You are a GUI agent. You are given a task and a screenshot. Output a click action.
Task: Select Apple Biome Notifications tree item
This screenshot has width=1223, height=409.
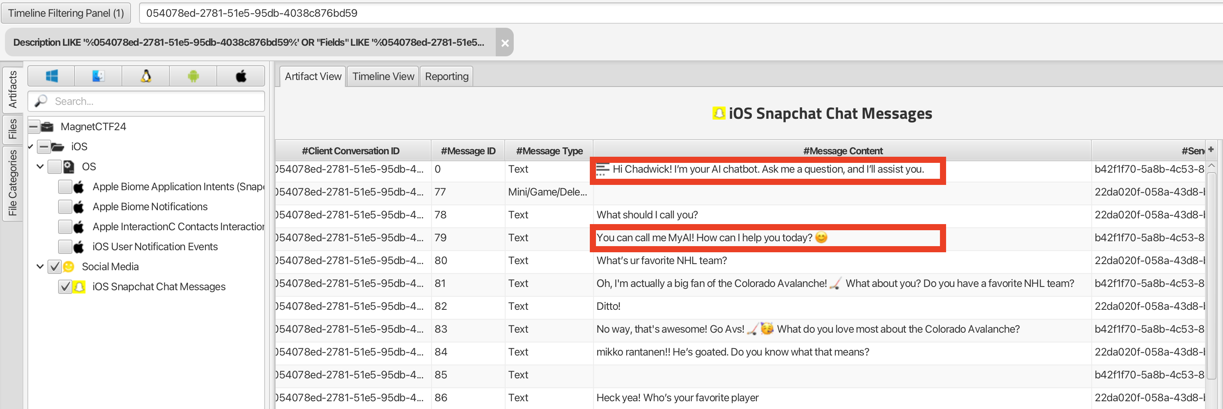pyautogui.click(x=150, y=207)
